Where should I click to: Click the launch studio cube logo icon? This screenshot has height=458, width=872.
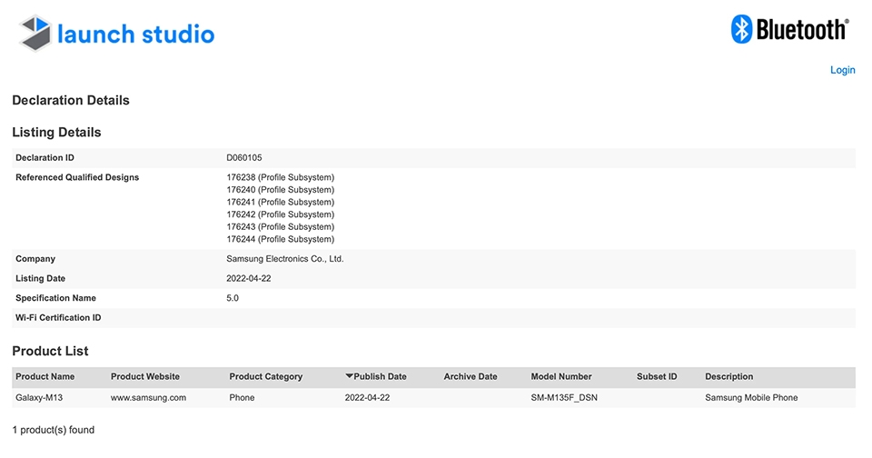[35, 33]
